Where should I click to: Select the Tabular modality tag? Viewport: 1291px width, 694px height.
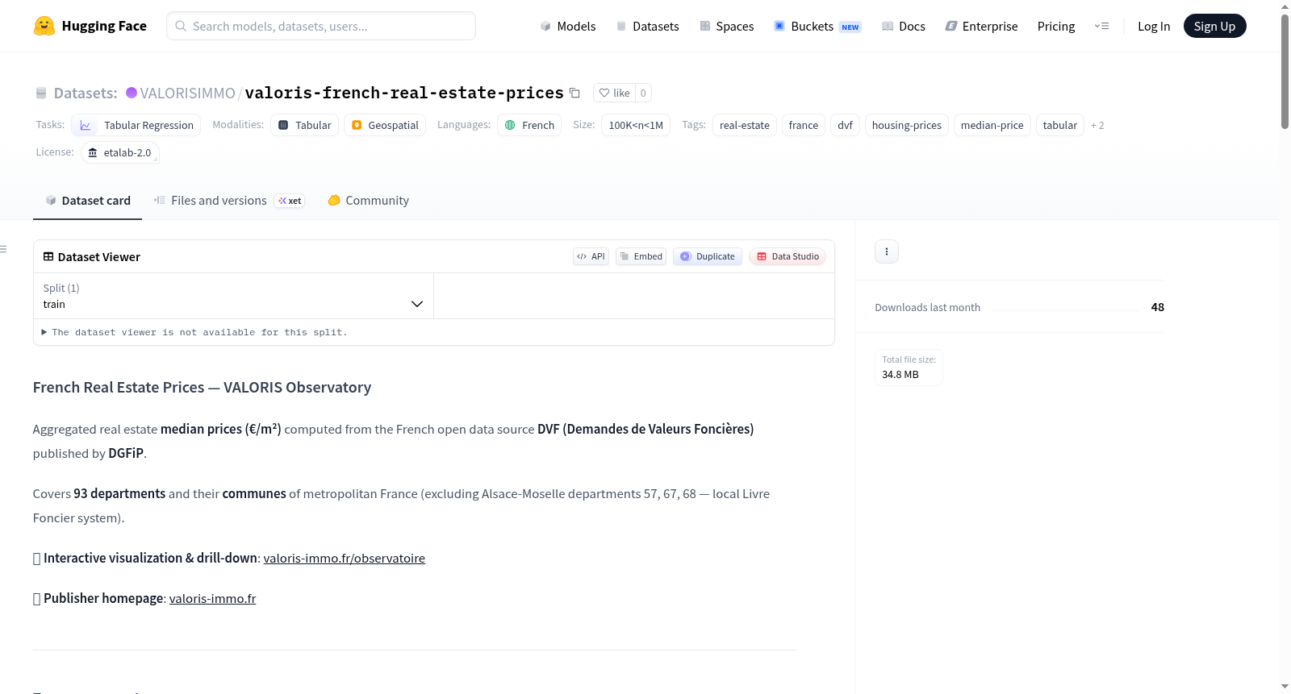(305, 125)
